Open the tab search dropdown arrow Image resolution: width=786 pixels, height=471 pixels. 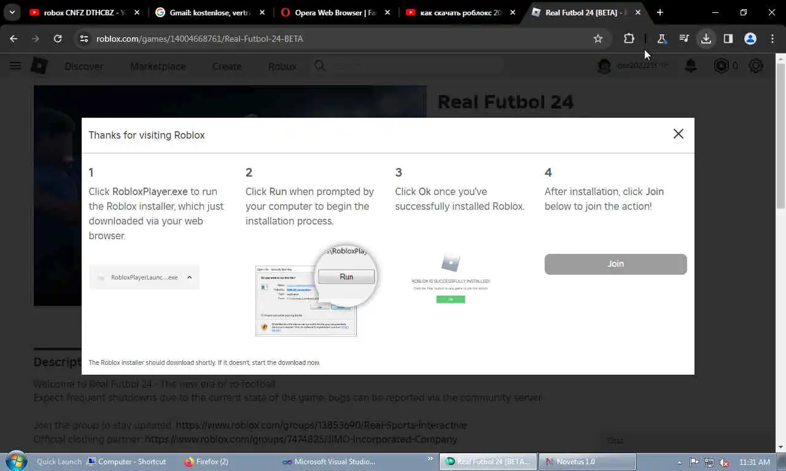12,12
